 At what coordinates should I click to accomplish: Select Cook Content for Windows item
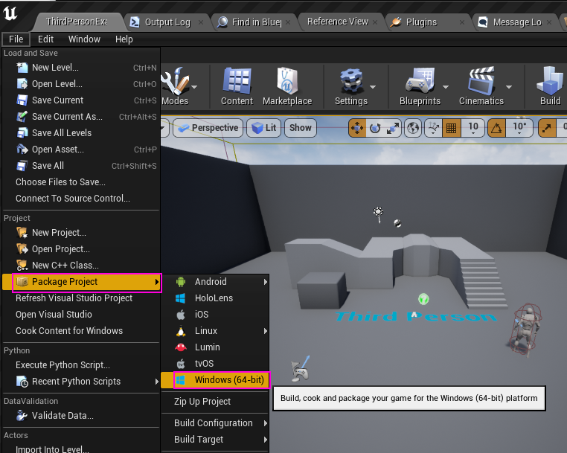(x=81, y=330)
